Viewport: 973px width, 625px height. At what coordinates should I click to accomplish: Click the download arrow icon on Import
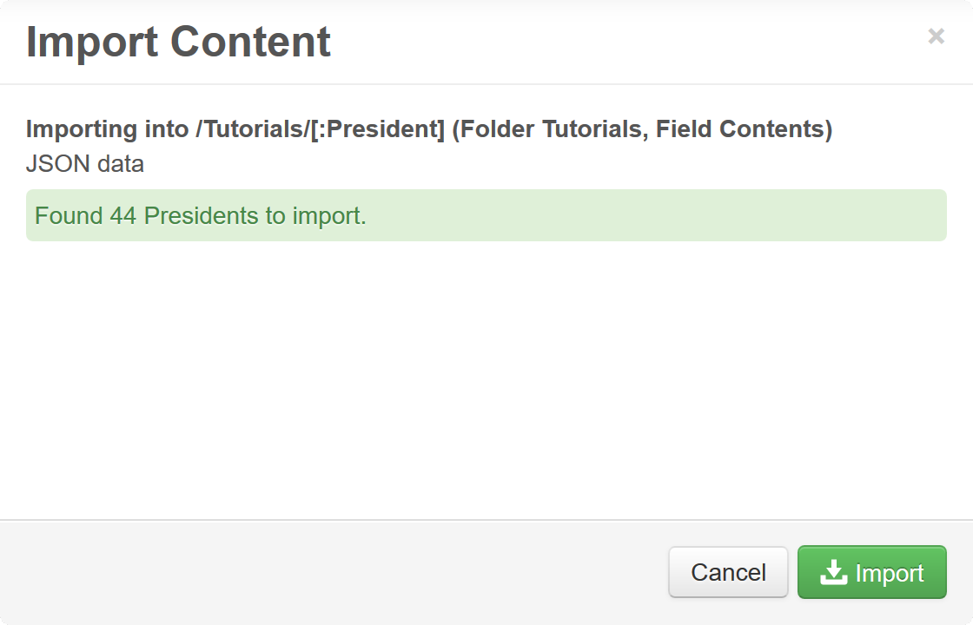click(x=833, y=572)
